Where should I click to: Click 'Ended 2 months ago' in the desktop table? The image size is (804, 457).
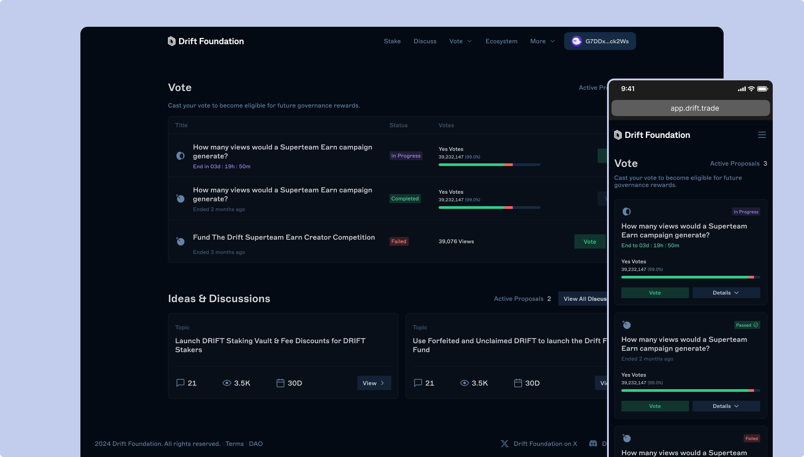pos(219,209)
